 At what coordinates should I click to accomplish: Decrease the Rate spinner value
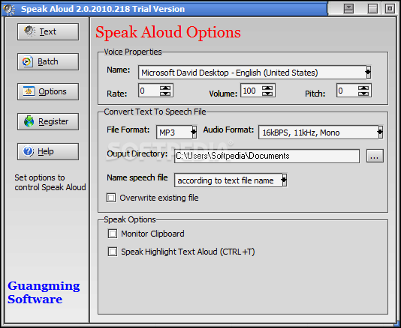165,94
